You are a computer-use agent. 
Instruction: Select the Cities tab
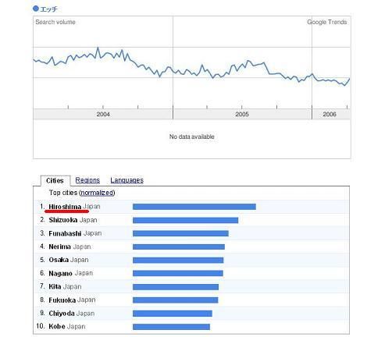(x=55, y=180)
